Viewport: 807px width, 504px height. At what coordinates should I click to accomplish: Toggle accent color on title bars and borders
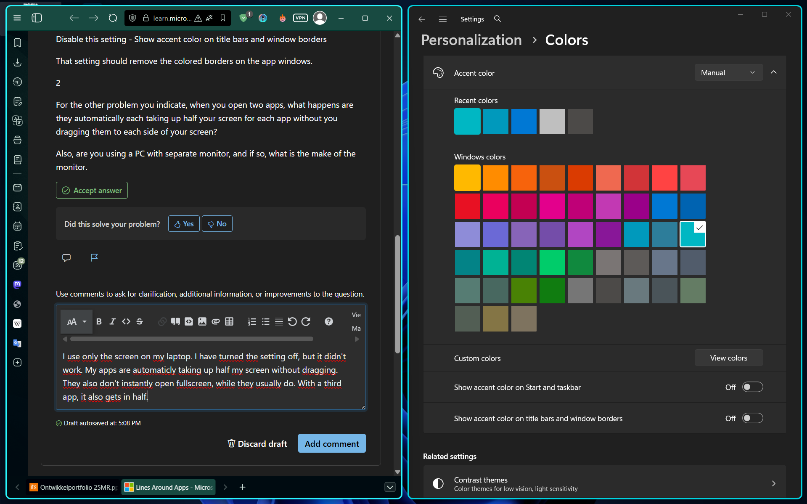tap(752, 418)
